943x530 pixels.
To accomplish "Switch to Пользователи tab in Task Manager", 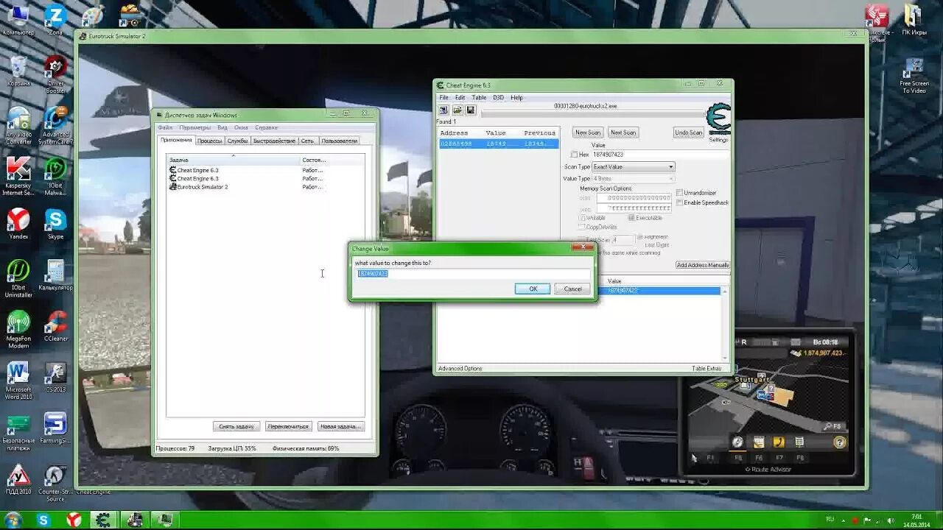I will (339, 141).
